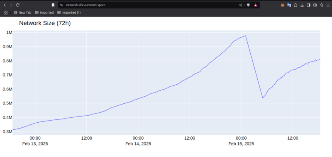Click the 0.5M y-axis label
The width and height of the screenshot is (332, 157).
(7, 103)
